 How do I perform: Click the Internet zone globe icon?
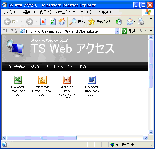112,145
